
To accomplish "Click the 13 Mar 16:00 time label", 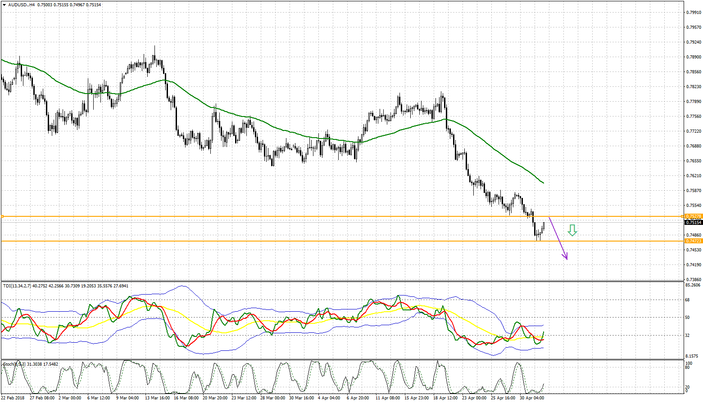I will [x=157, y=398].
